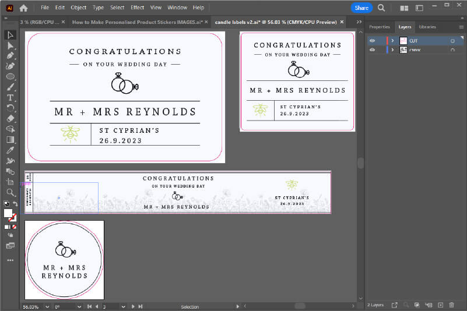Select the Ellipse tool
467x311 pixels.
[x=10, y=77]
